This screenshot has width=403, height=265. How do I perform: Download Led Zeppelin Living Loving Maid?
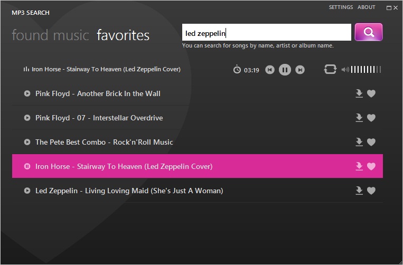point(359,191)
